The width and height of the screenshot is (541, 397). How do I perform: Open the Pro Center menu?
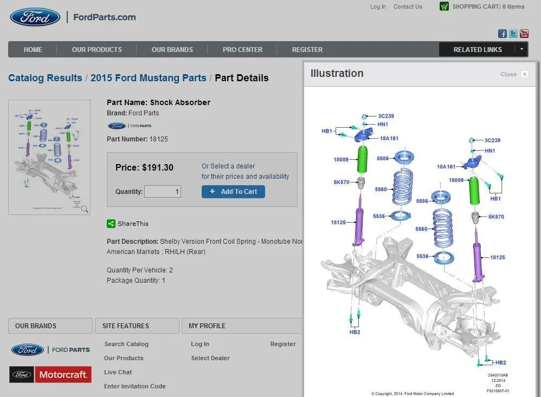pos(242,50)
